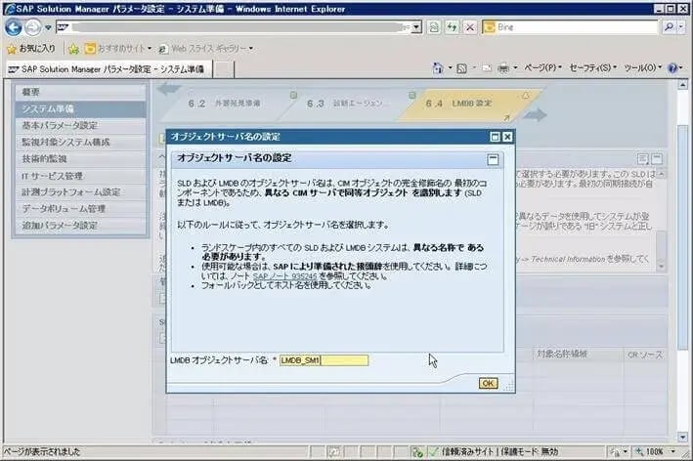Collapse the オブジェクトサーバ名の設定 inner panel
The width and height of the screenshot is (693, 461).
(493, 159)
